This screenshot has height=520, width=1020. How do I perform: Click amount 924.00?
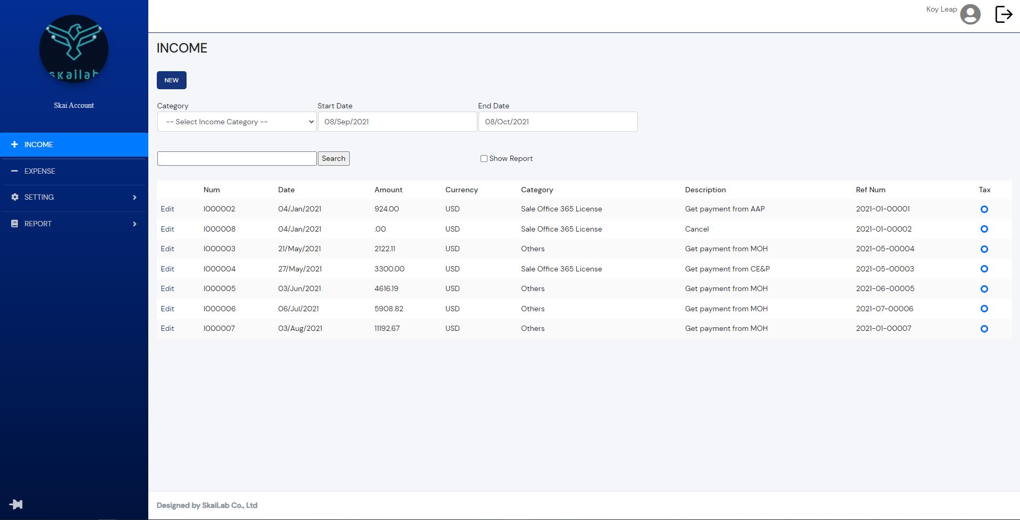point(386,209)
